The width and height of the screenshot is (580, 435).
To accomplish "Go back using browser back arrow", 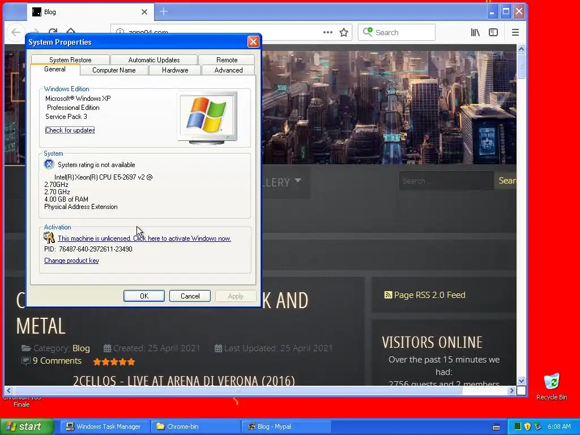I will point(16,32).
